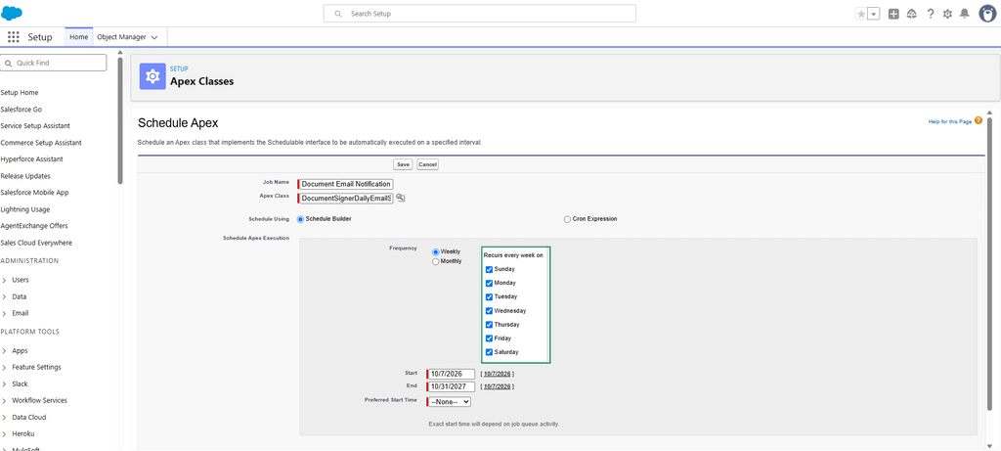Image resolution: width=1001 pixels, height=451 pixels.
Task: Uncheck the Thursday checkbox
Action: coord(489,325)
